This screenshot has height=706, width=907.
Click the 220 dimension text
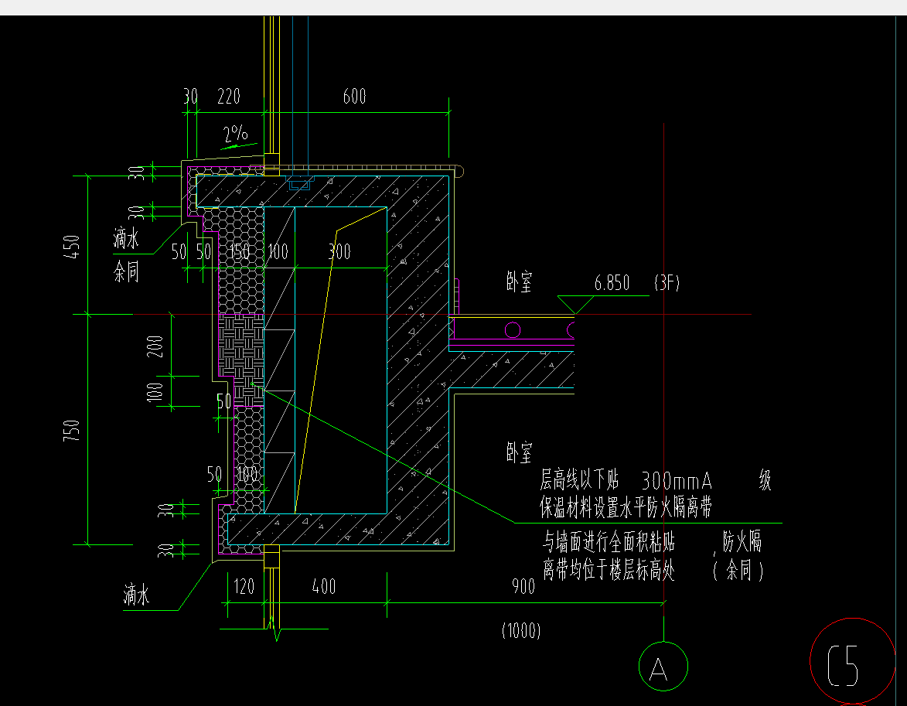tap(229, 97)
